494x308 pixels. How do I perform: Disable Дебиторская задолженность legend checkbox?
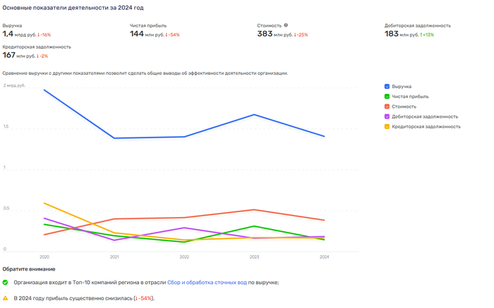[387, 116]
